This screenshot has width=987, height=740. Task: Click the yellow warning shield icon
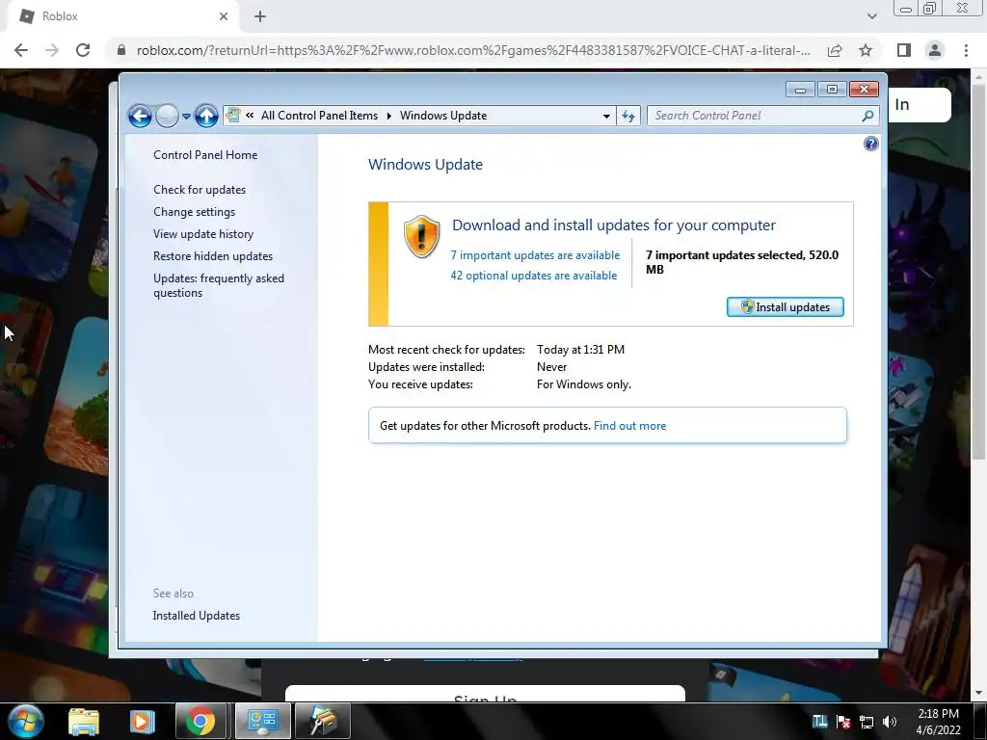(421, 237)
